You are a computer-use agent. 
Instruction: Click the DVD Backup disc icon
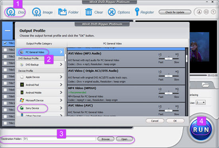pos(22,65)
